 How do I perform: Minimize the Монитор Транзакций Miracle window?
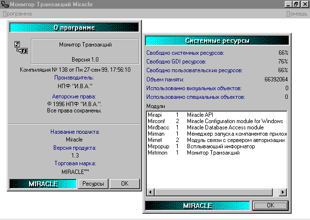point(288,4)
